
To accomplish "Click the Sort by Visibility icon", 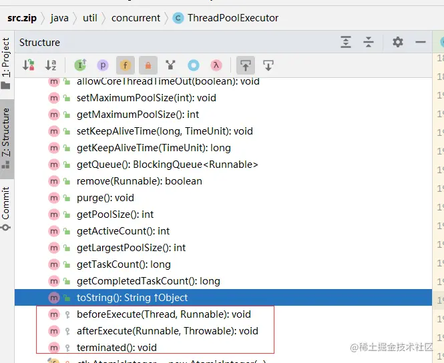I will [x=29, y=65].
